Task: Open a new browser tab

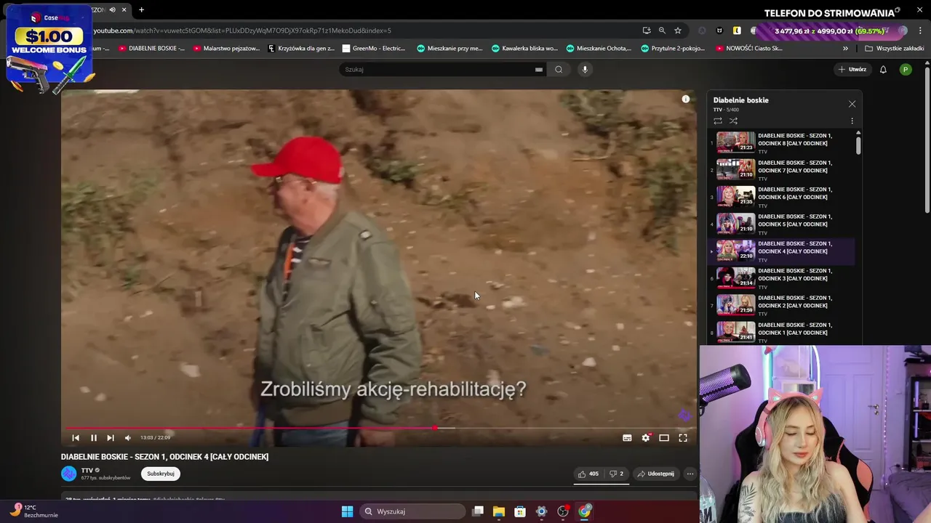Action: (141, 9)
